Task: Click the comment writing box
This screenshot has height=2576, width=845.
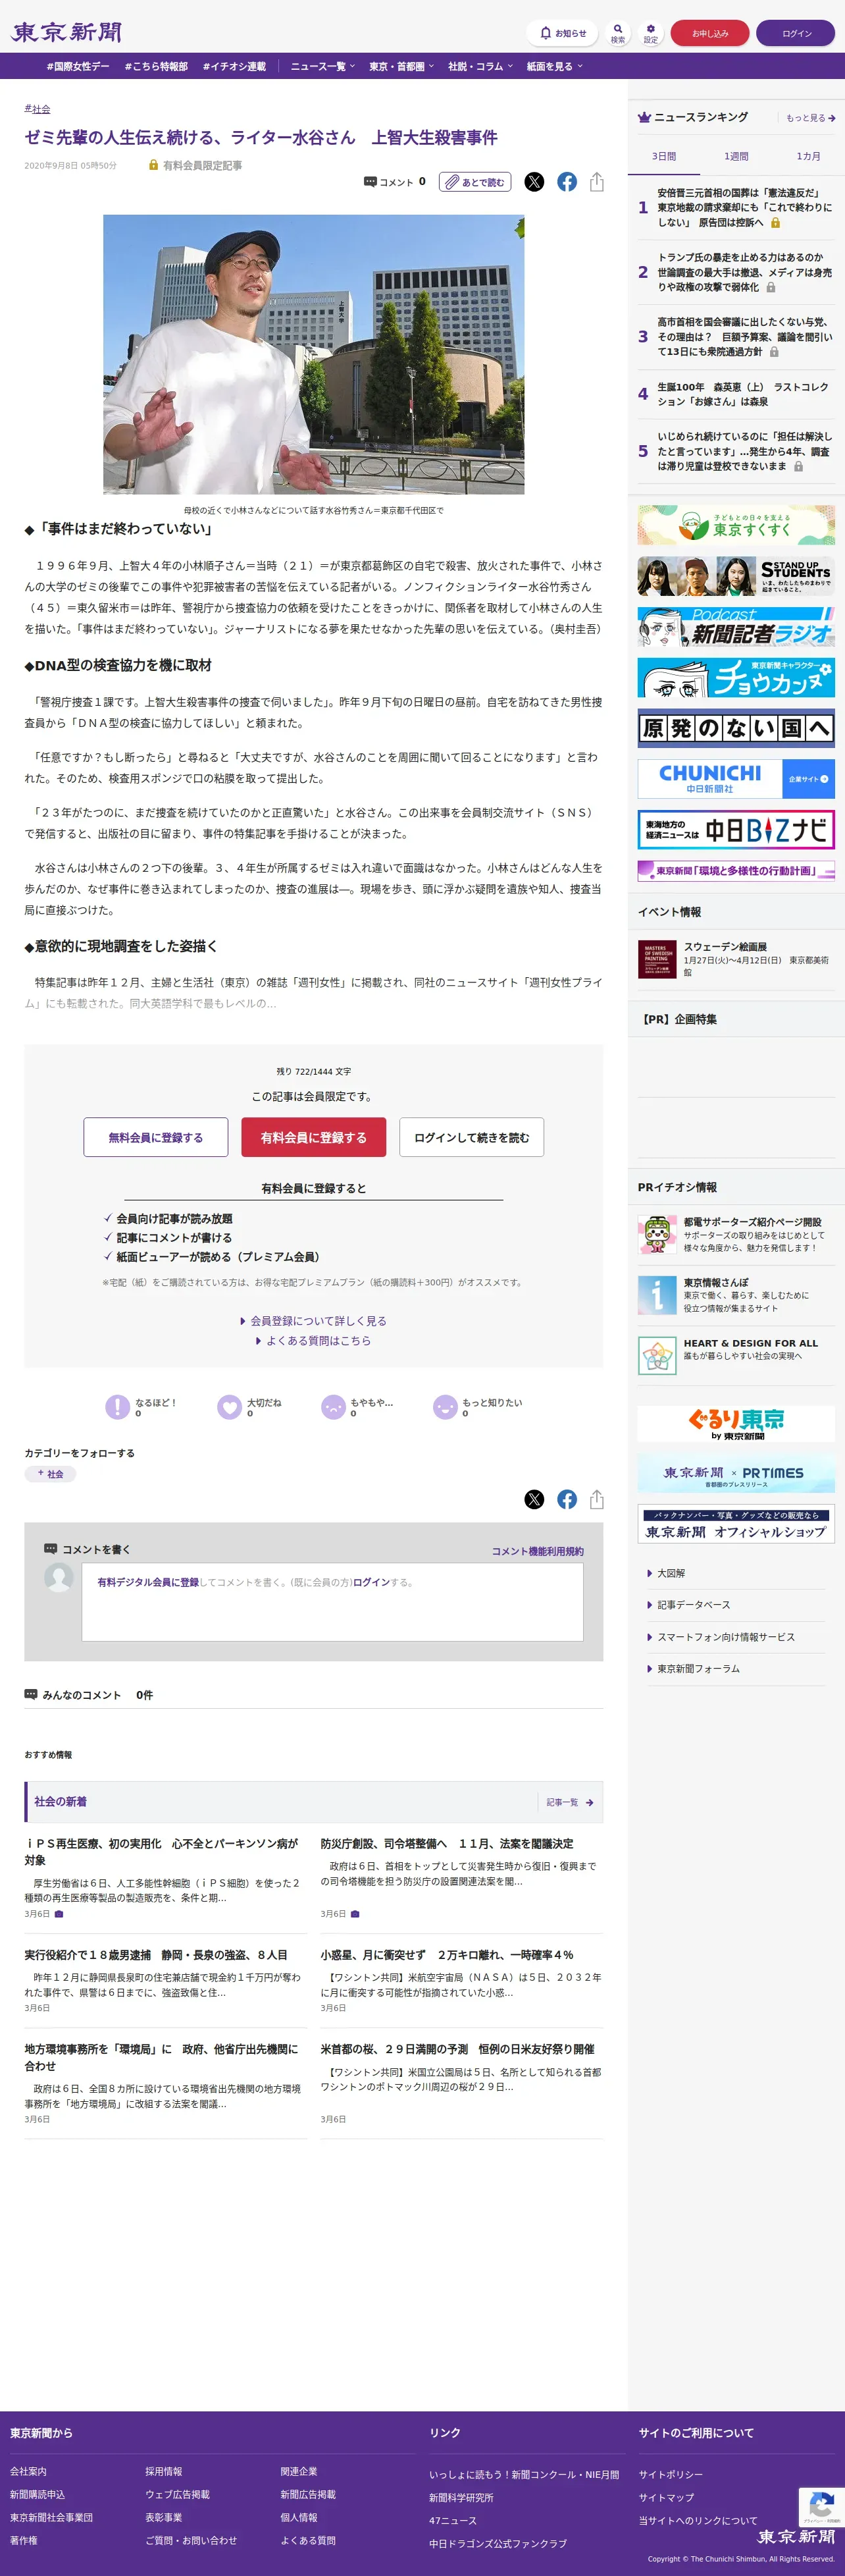Action: (332, 1602)
